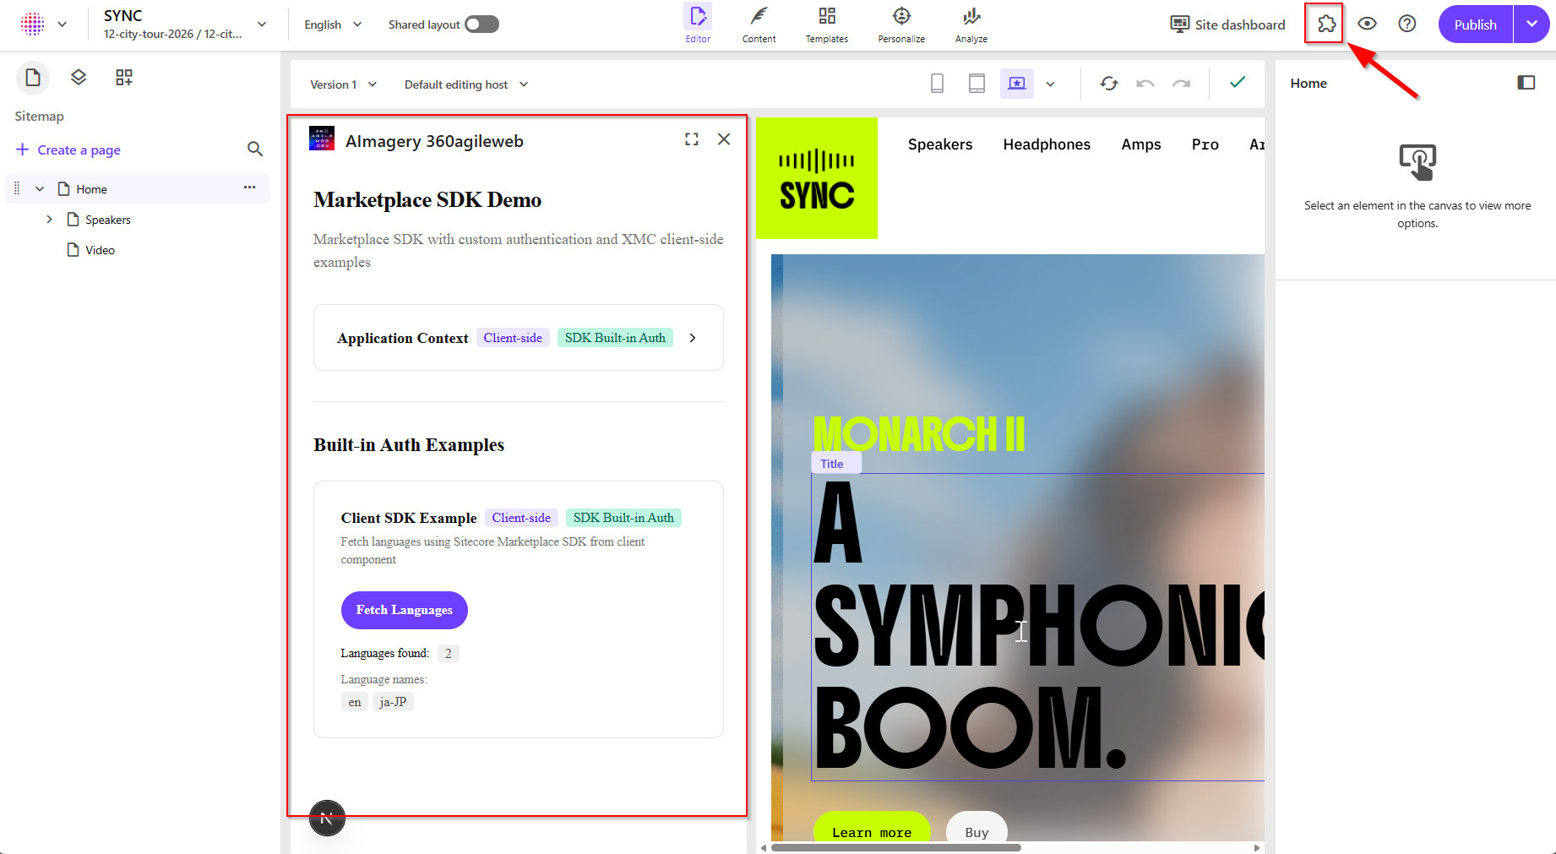Click the reload canvas icon
Image resolution: width=1556 pixels, height=854 pixels.
click(1108, 84)
